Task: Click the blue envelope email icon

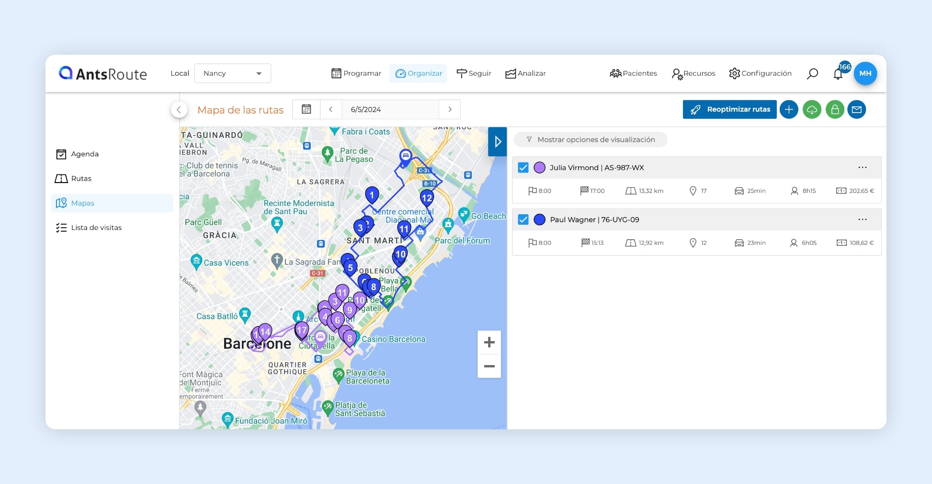Action: (x=857, y=110)
